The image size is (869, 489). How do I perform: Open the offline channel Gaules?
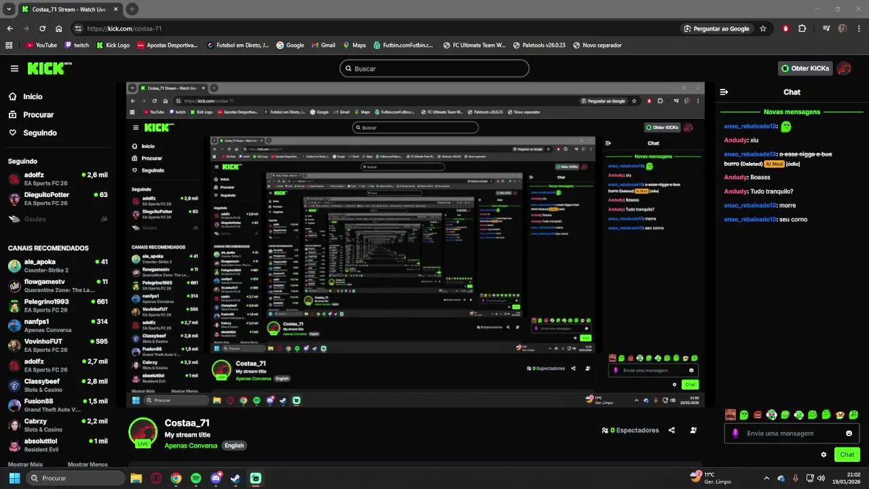57,219
